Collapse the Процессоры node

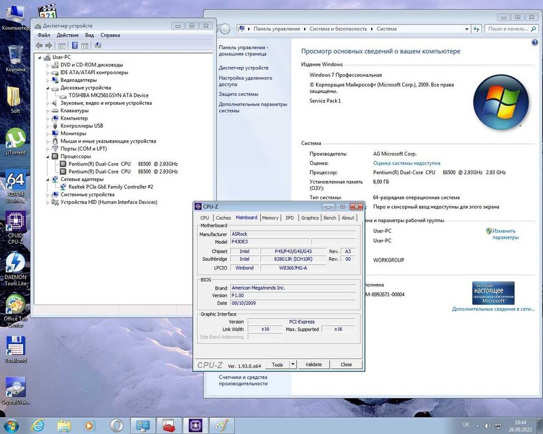click(48, 156)
